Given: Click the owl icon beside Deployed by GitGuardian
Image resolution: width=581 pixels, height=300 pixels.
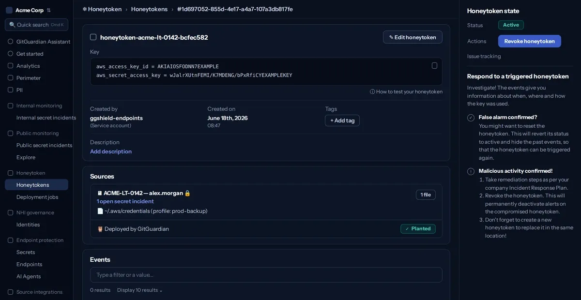Looking at the screenshot, I should [x=100, y=229].
